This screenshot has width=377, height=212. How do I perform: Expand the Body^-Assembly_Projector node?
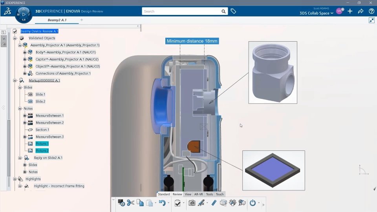click(25, 52)
